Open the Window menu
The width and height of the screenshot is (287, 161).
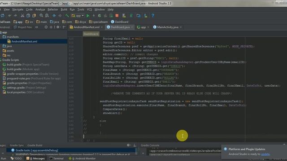(x=100, y=9)
